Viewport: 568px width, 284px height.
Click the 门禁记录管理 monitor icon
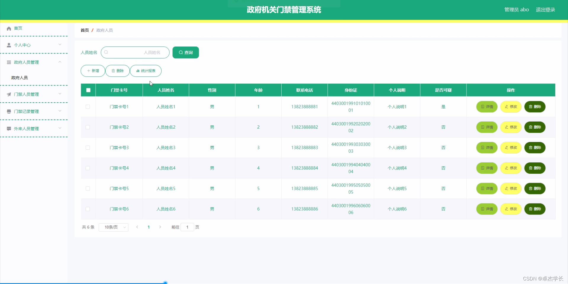pyautogui.click(x=9, y=111)
